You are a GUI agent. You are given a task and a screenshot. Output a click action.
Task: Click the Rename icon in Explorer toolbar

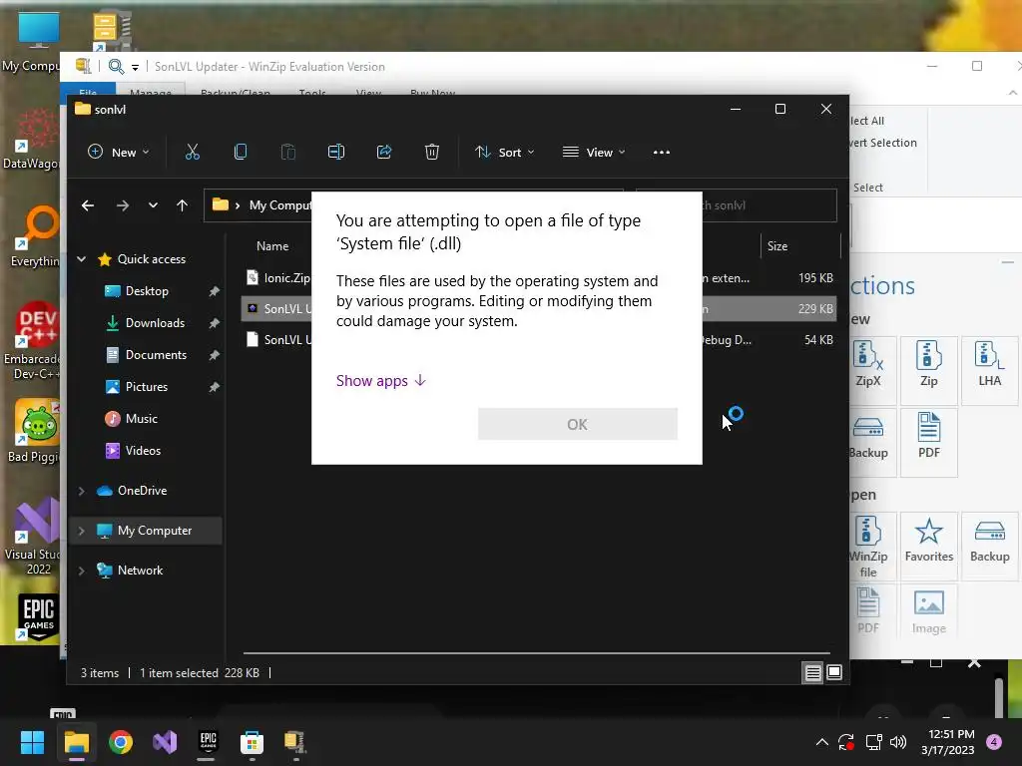click(335, 153)
